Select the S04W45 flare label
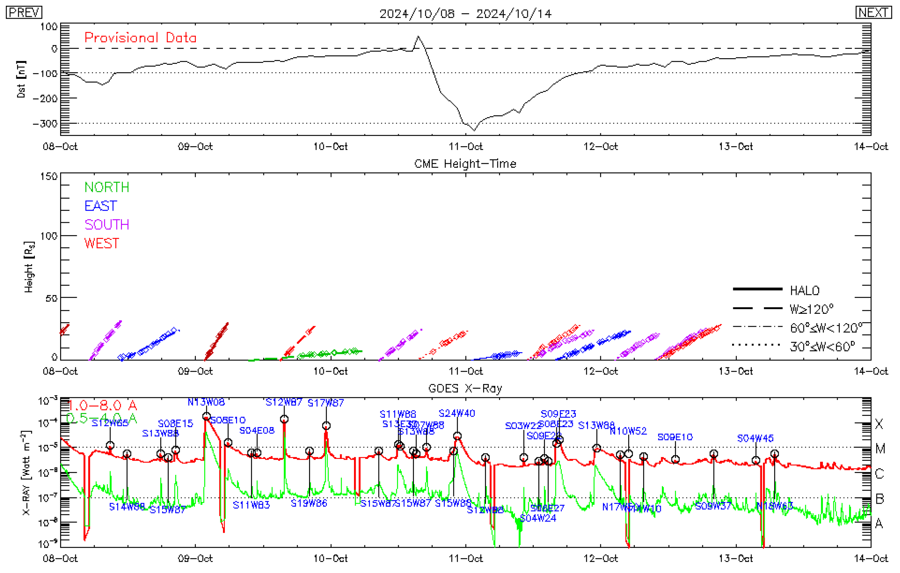The image size is (900, 573). click(x=755, y=438)
